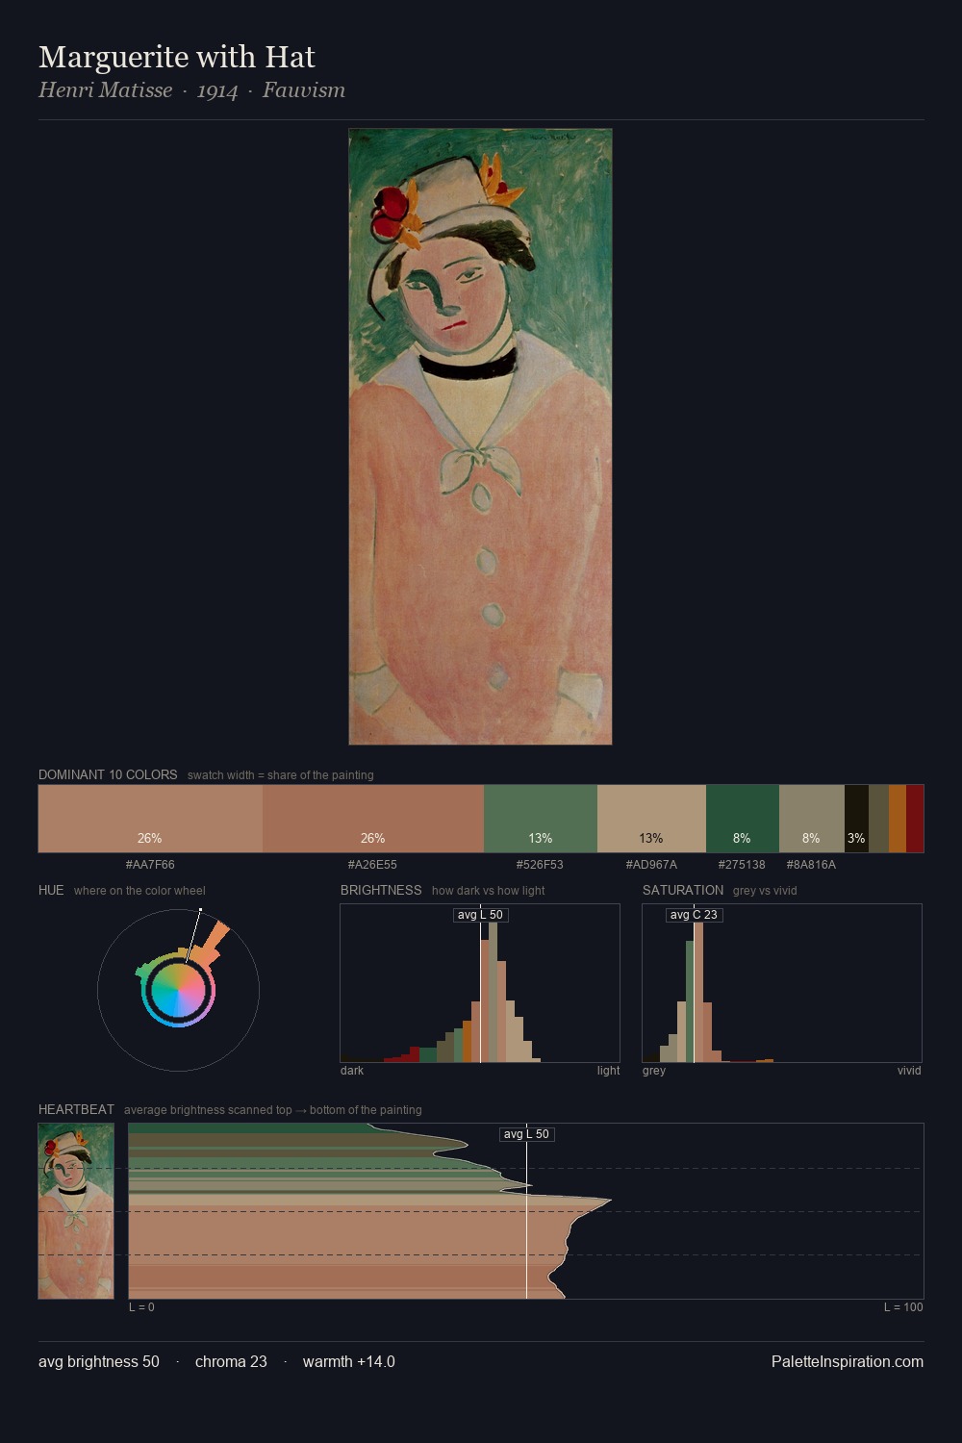Click the 'SATURATION' section heading
962x1443 pixels.
pyautogui.click(x=683, y=890)
